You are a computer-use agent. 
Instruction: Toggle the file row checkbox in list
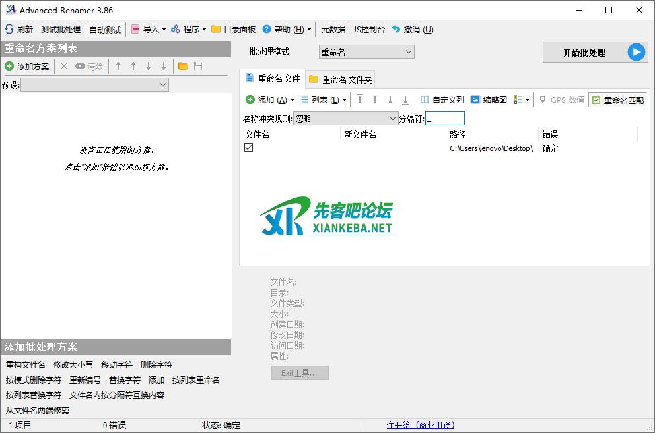[249, 148]
